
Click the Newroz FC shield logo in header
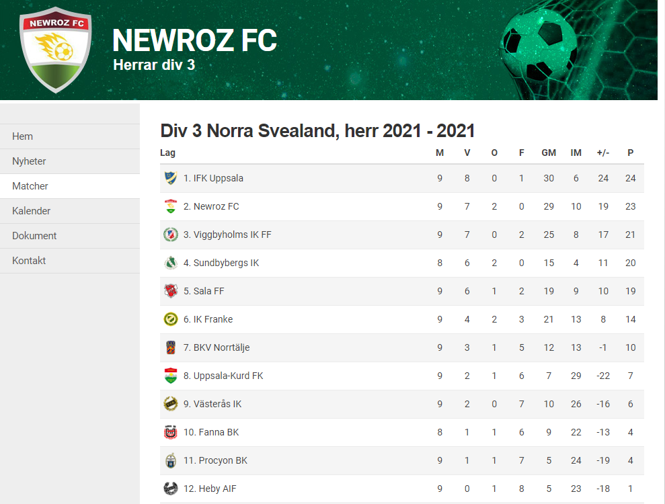[56, 50]
